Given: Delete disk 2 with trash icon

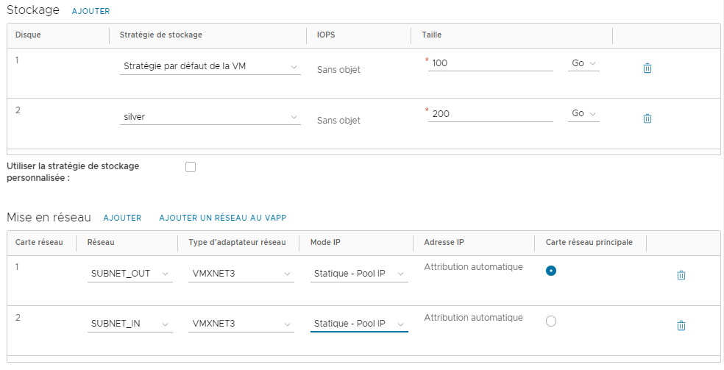Looking at the screenshot, I should 647,118.
